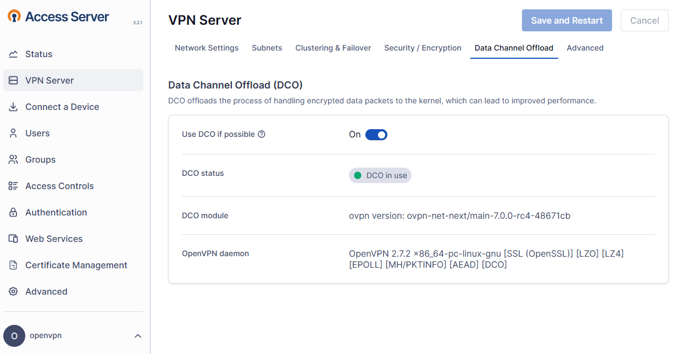Open the Network Settings tab
Image resolution: width=678 pixels, height=354 pixels.
[207, 48]
